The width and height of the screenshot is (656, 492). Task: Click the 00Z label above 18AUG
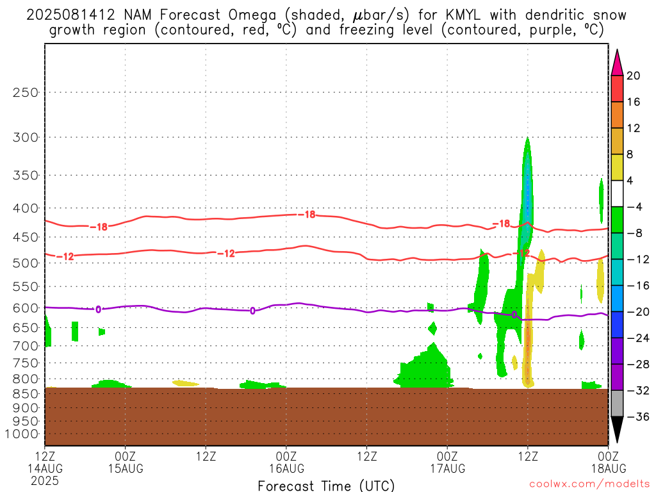click(609, 456)
